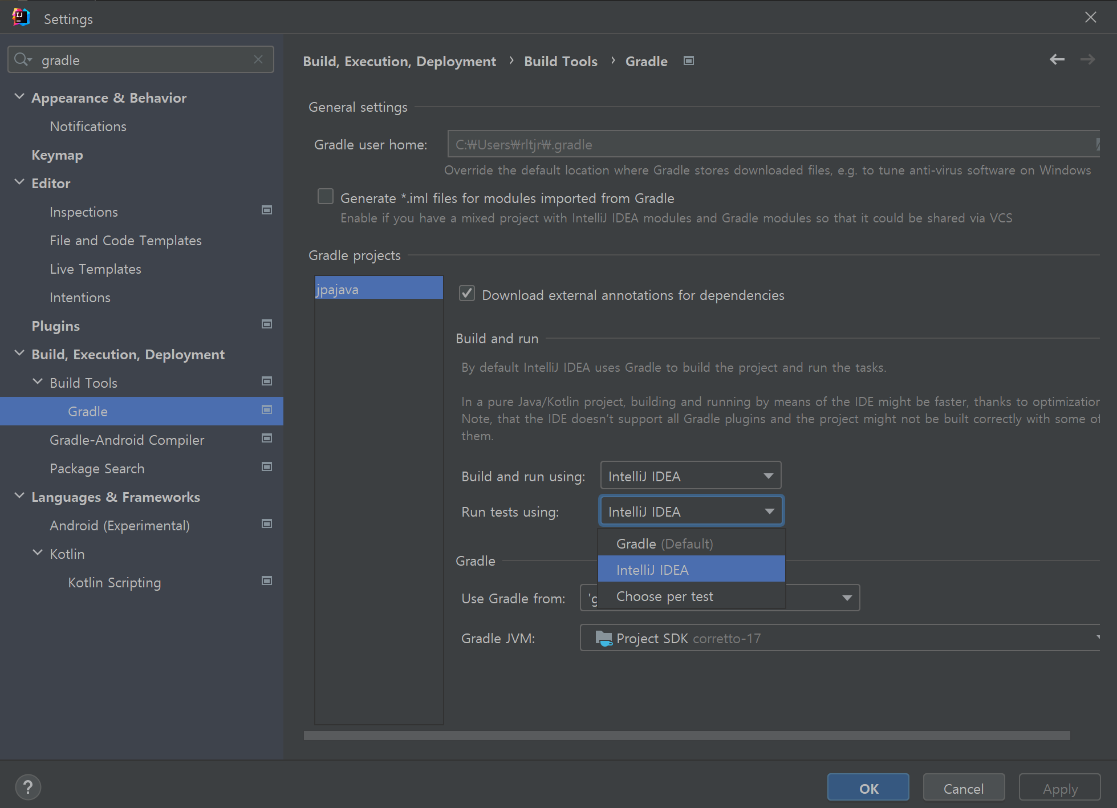Image resolution: width=1117 pixels, height=808 pixels.
Task: Collapse the Appearance & Behavior section
Action: point(19,97)
